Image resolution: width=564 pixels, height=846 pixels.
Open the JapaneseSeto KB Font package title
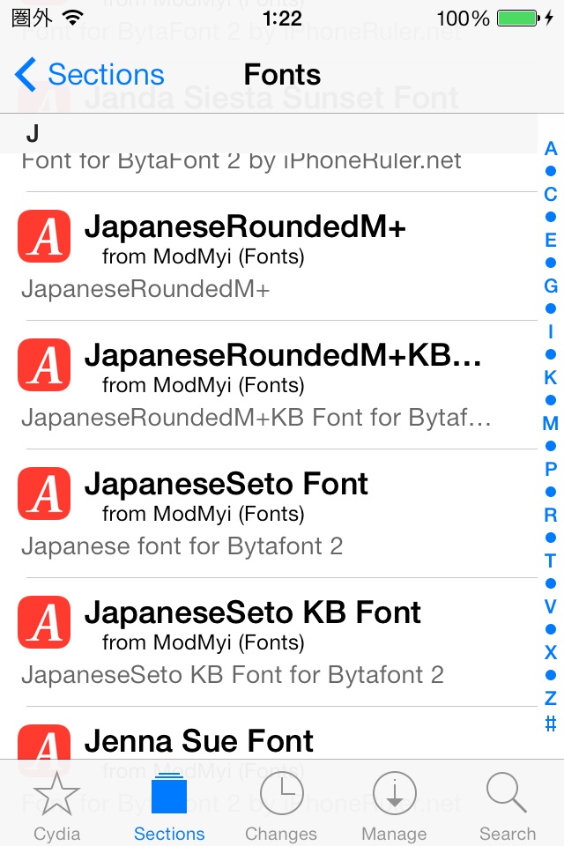pyautogui.click(x=253, y=613)
